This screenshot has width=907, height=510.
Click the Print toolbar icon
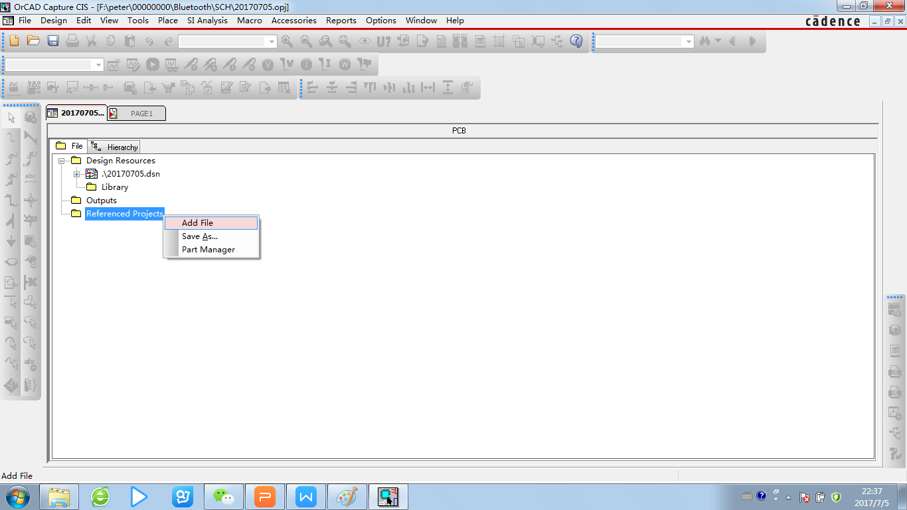coord(72,41)
